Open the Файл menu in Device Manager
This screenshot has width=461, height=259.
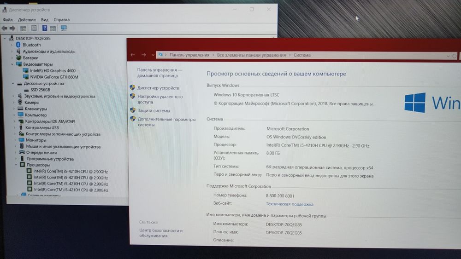[8, 20]
